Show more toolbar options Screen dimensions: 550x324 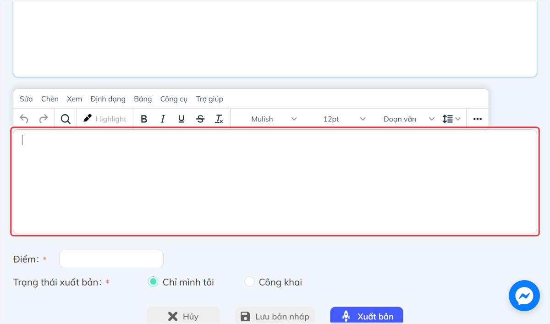coord(478,119)
